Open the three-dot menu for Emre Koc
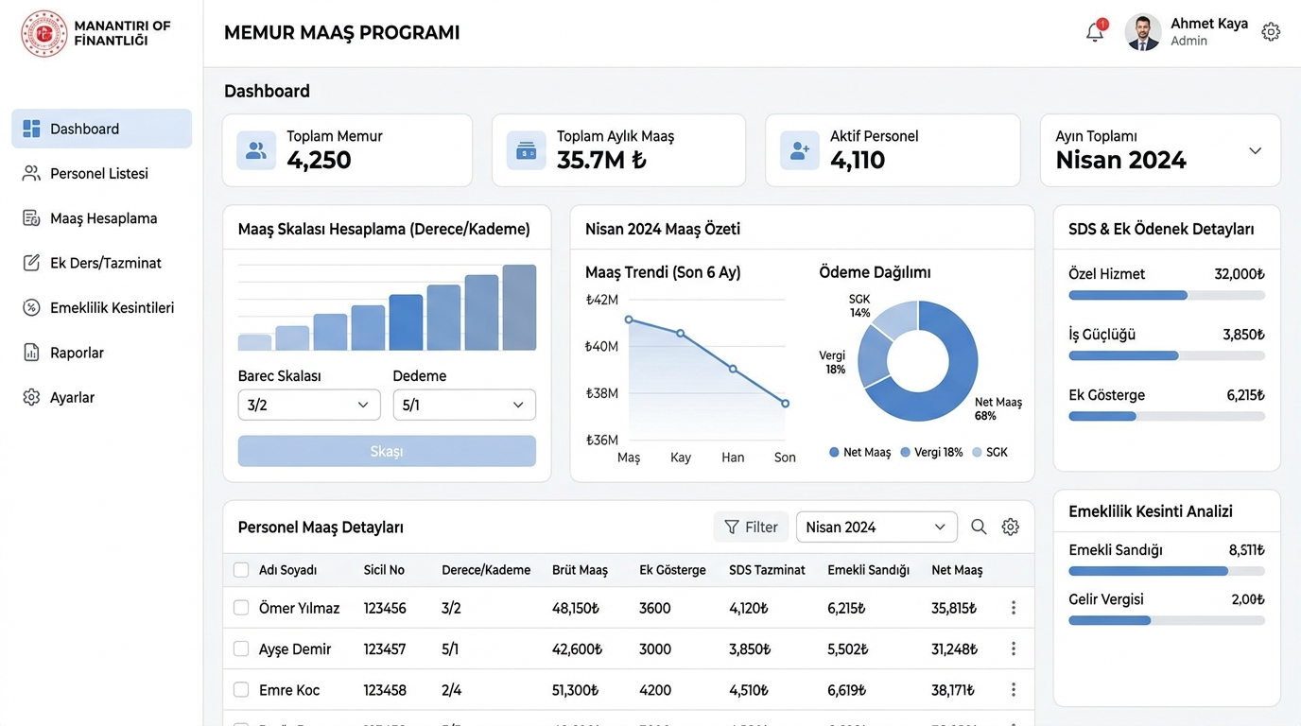 coord(1014,690)
